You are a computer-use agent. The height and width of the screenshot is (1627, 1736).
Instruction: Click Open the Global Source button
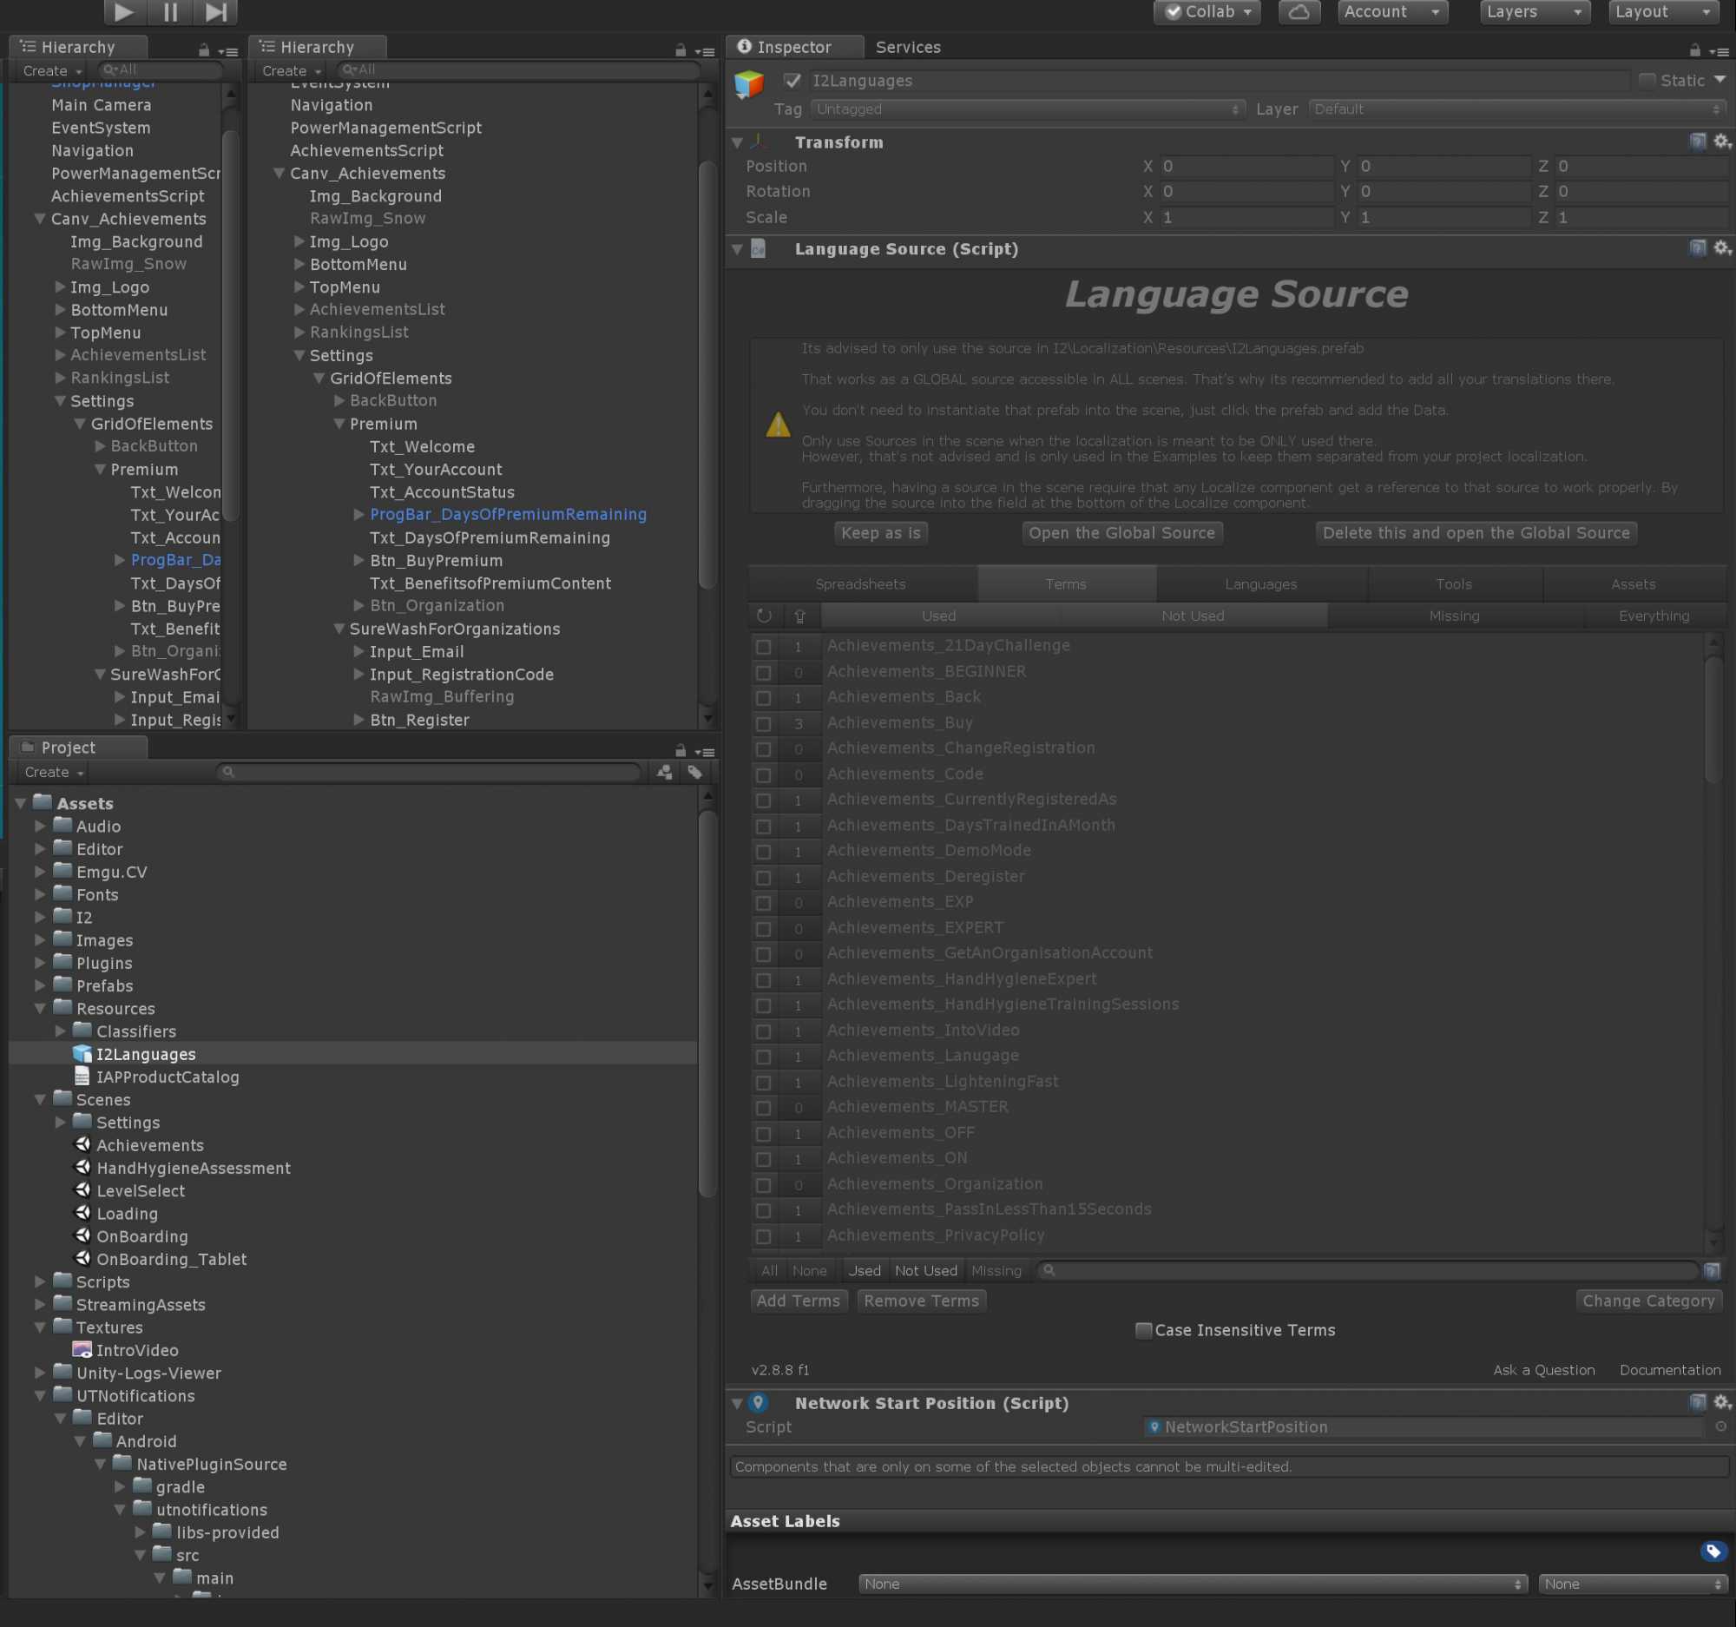pos(1121,533)
